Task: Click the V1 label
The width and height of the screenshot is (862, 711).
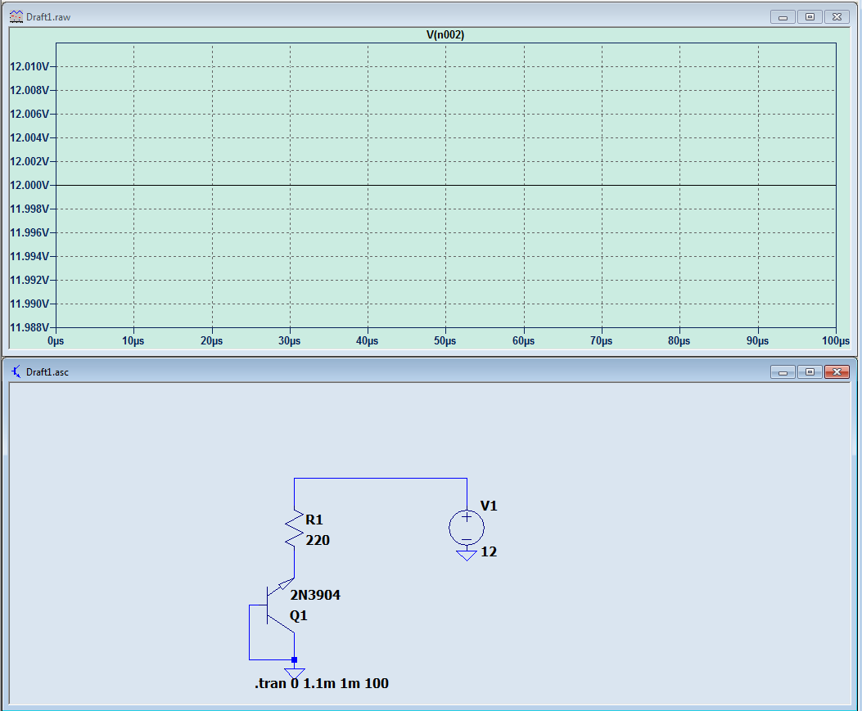Action: 489,506
